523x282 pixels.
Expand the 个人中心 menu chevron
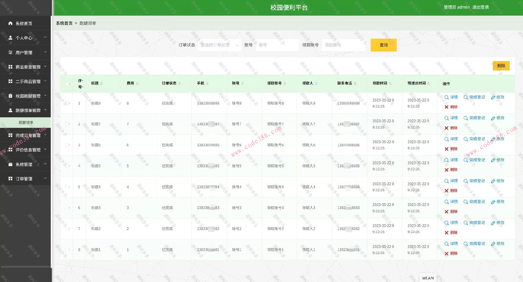[x=45, y=37]
